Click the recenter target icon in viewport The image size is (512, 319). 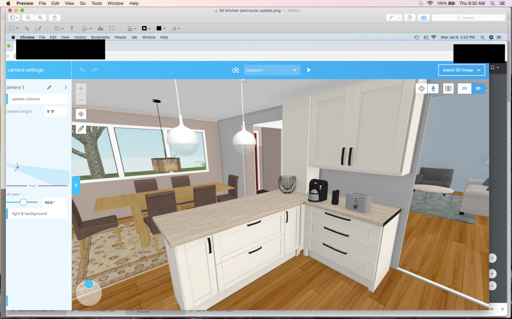(81, 114)
